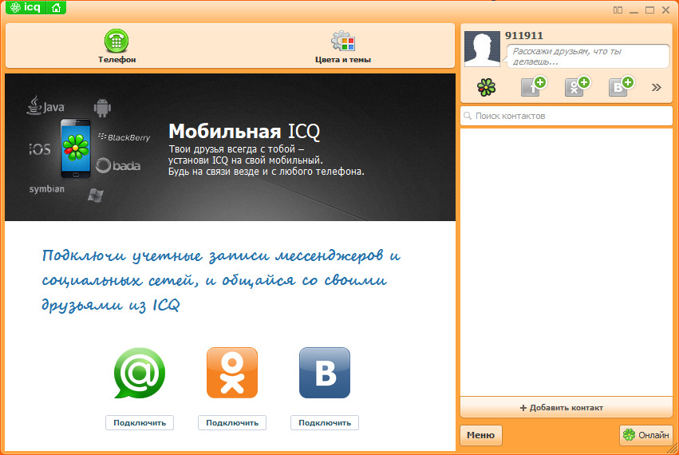The height and width of the screenshot is (455, 679).
Task: Click Подключить under Mail.ru Agent
Action: point(140,422)
